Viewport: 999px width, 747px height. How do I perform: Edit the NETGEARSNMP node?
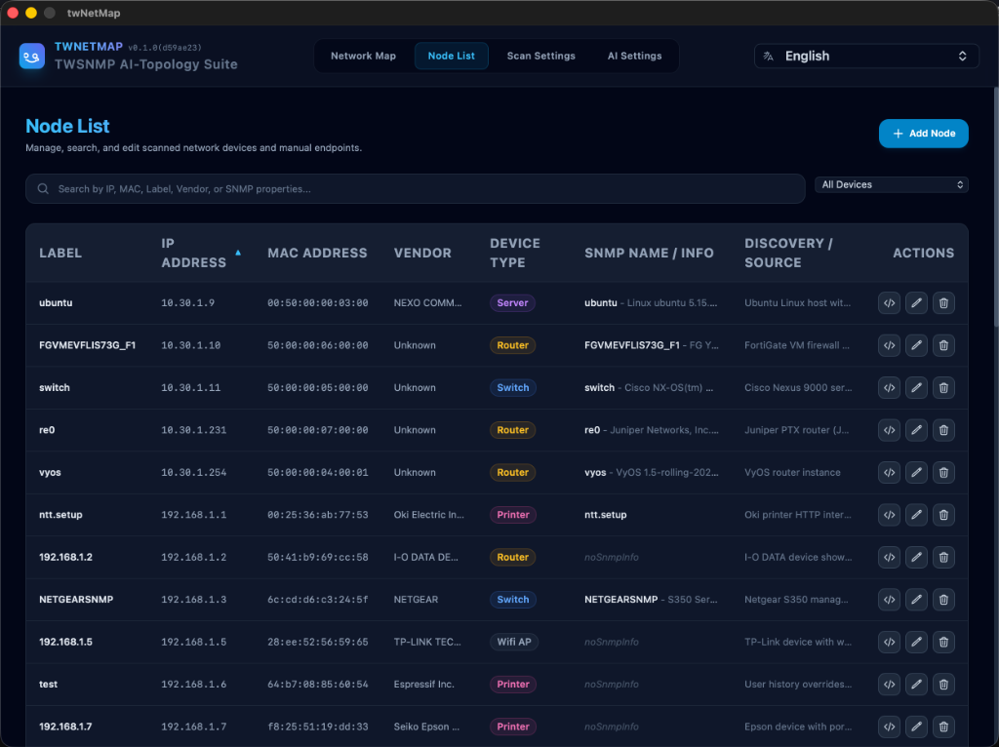pos(916,599)
